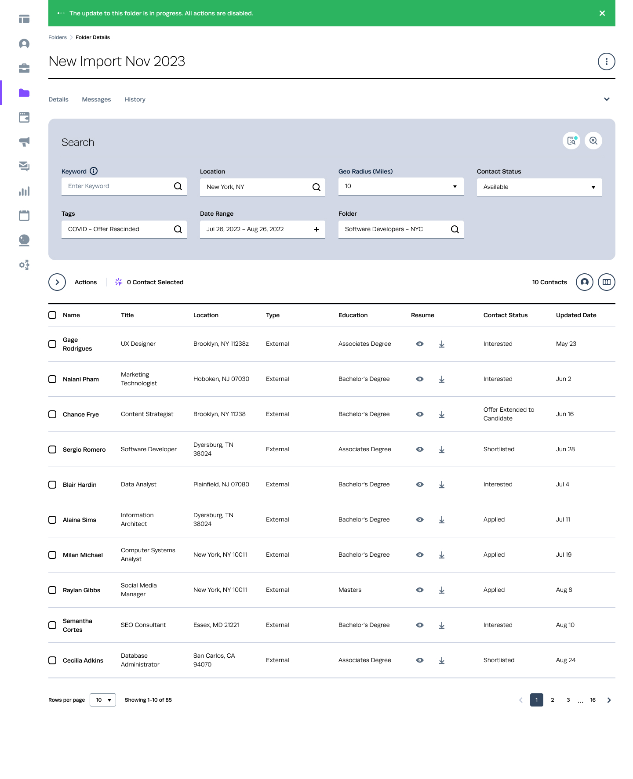Image resolution: width=633 pixels, height=779 pixels.
Task: Open the calendar icon in sidebar
Action: pos(24,215)
